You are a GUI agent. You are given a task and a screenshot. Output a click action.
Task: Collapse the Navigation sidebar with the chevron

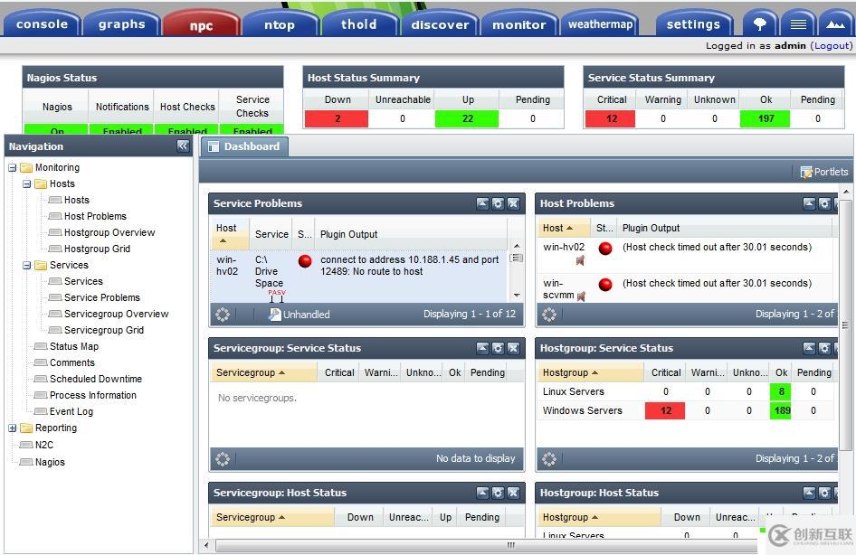184,146
